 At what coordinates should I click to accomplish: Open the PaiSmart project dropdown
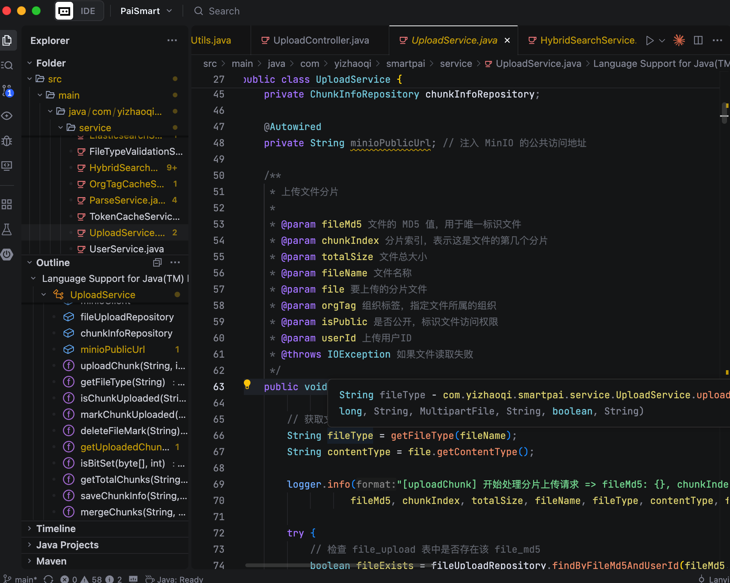146,11
